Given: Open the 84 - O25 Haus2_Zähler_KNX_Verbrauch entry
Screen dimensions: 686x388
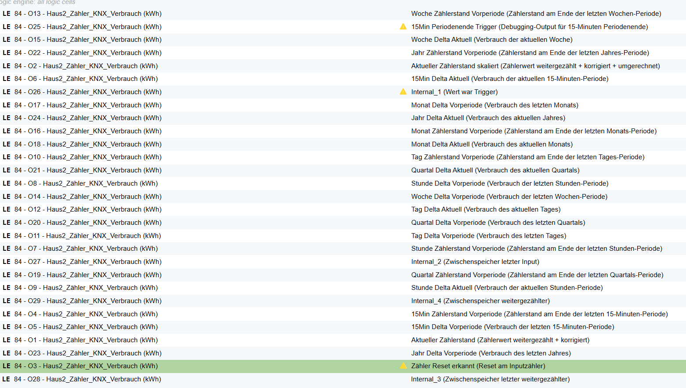Looking at the screenshot, I should (x=88, y=27).
